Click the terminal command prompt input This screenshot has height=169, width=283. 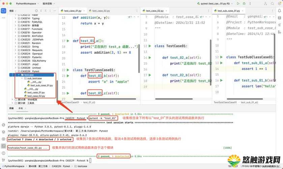[90, 161]
